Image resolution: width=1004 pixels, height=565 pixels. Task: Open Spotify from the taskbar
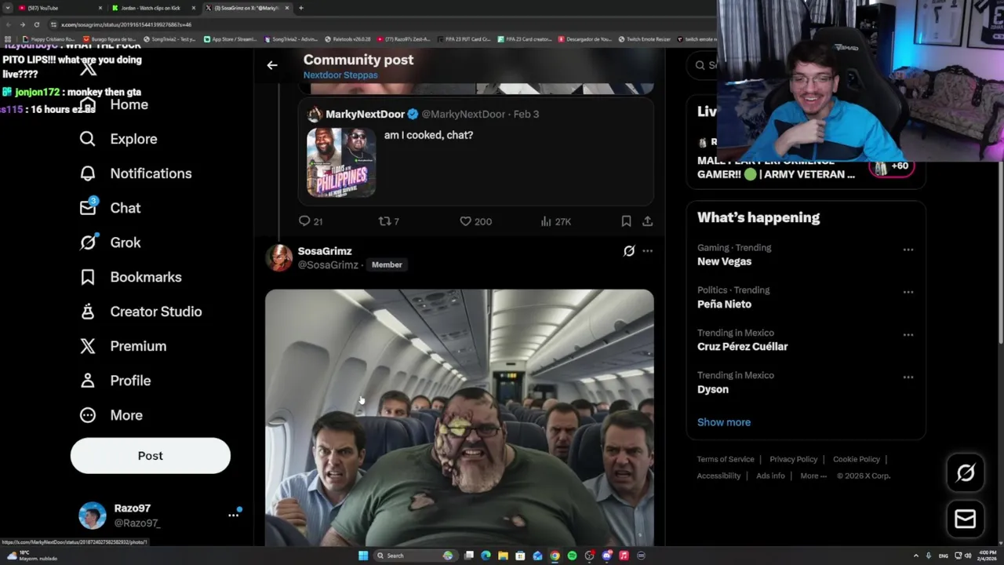572,556
